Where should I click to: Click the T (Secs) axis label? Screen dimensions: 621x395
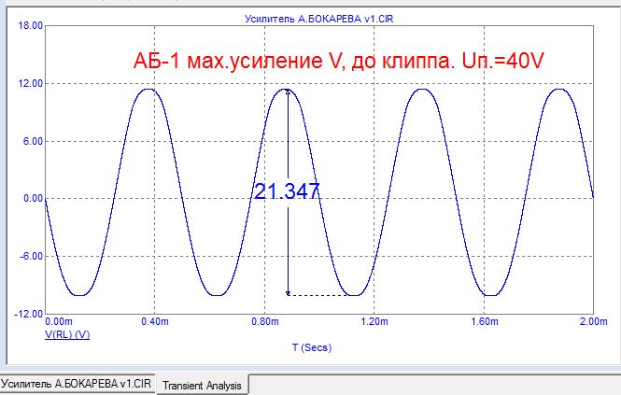tap(311, 346)
